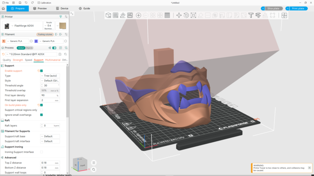The image size is (314, 176).
Task: Open the File menu
Action: [x=5, y=3]
